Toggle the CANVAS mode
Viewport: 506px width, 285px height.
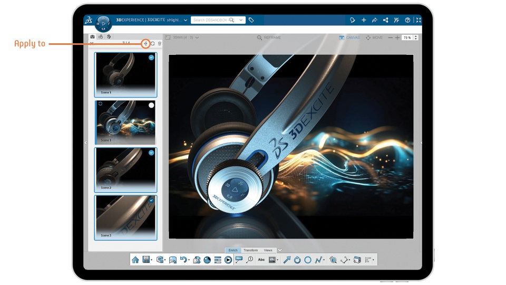[x=349, y=37]
